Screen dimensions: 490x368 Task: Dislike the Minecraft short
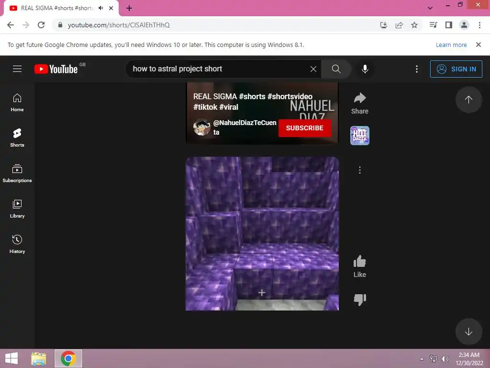coord(360,299)
